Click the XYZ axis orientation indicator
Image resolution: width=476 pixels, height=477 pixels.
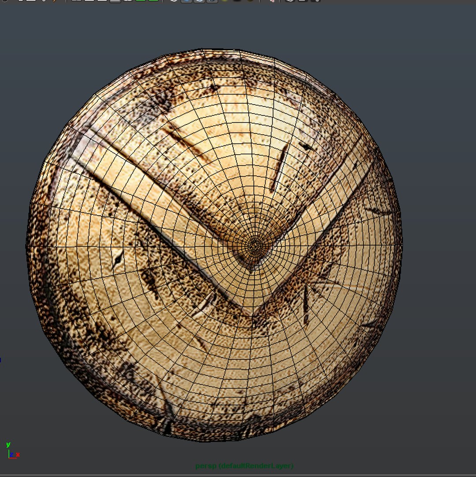click(13, 450)
